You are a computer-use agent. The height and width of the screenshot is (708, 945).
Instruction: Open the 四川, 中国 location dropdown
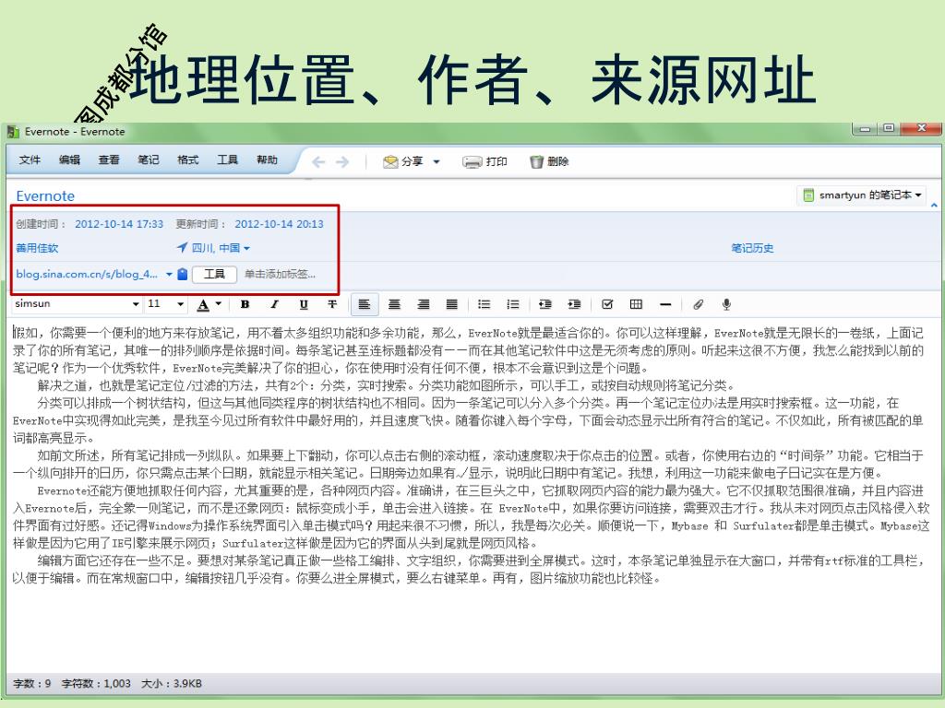[x=221, y=248]
